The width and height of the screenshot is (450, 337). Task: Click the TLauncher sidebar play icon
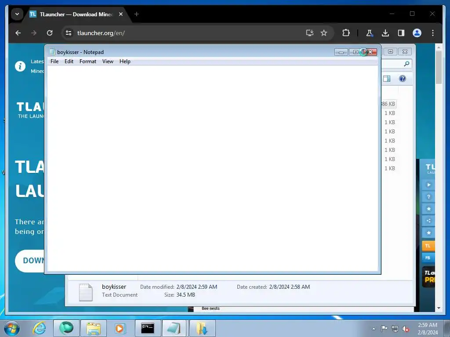(428, 185)
